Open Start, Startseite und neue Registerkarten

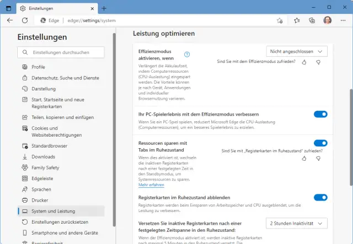point(61,103)
